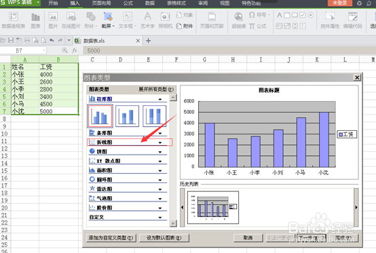Insert an Attachment (附件)
376x253 pixels.
pos(185,26)
